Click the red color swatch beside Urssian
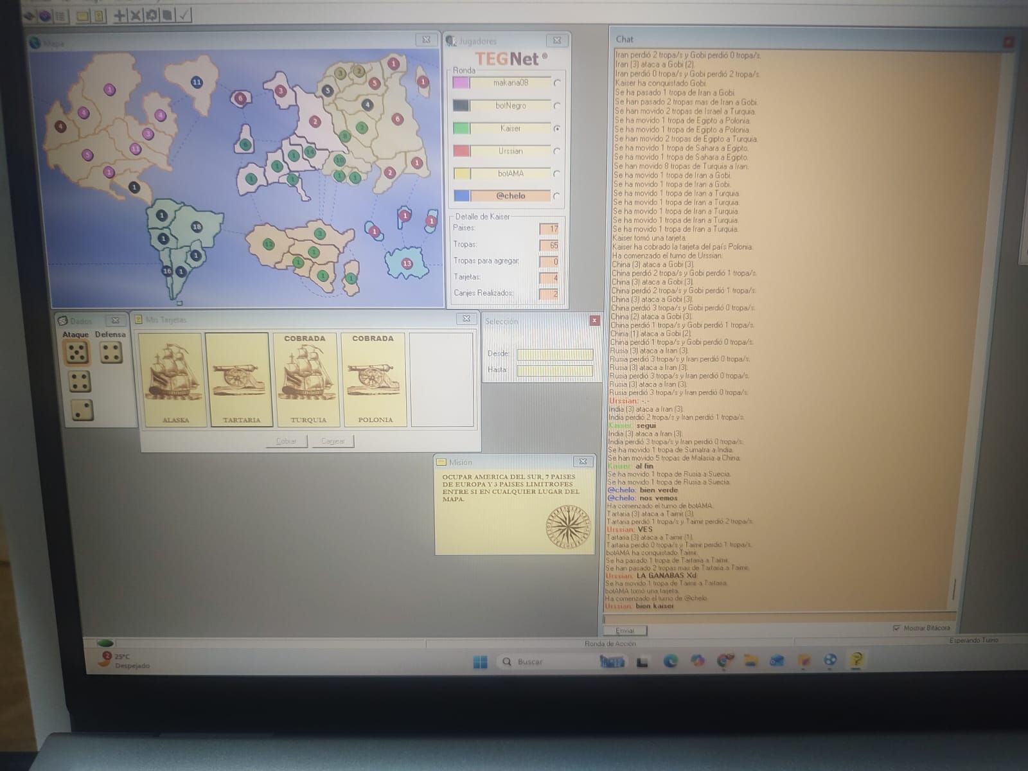 point(461,151)
